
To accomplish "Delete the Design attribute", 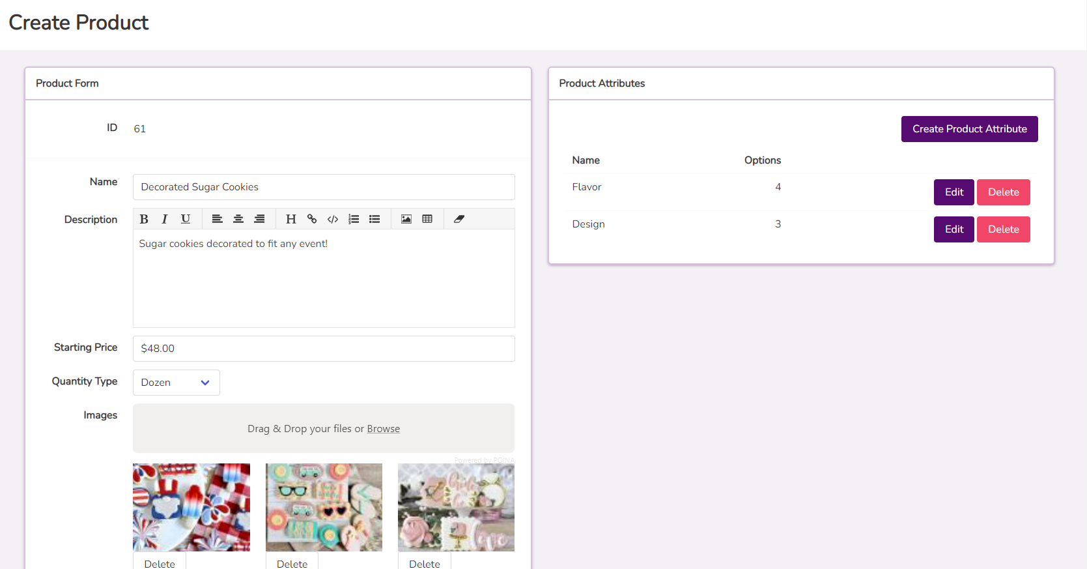I will click(x=1003, y=229).
